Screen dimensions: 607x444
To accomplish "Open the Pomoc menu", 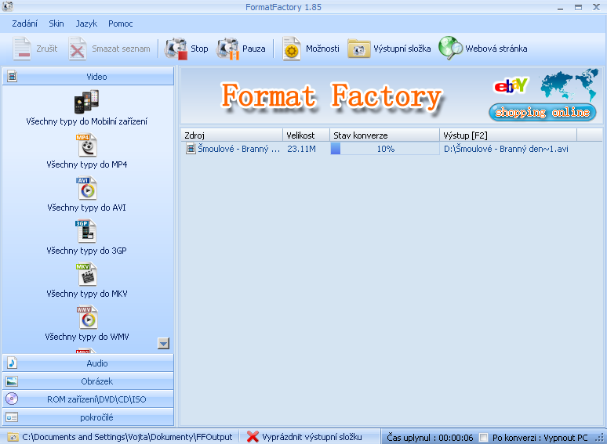I will point(121,23).
